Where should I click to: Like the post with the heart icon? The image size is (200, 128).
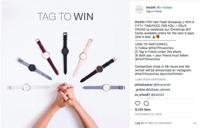137,103
